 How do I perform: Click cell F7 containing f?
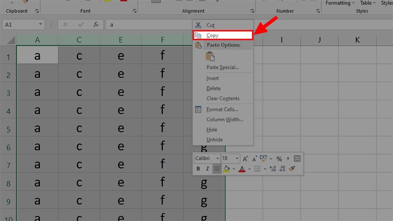163,164
